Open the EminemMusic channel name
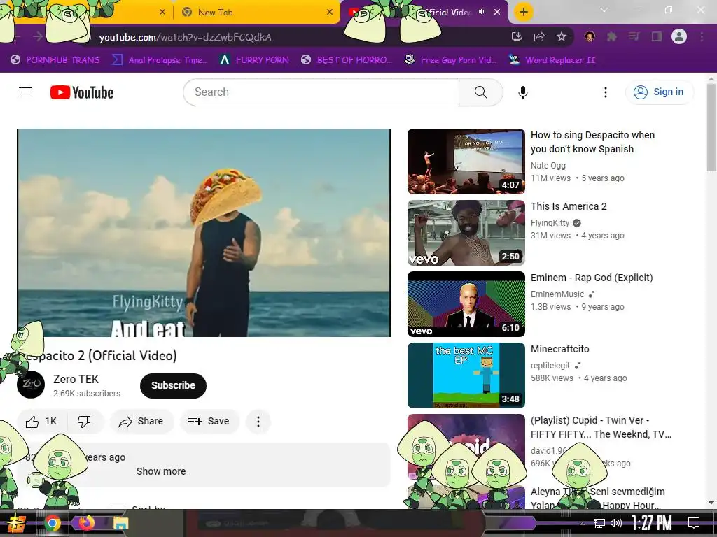The height and width of the screenshot is (537, 717). pos(557,294)
